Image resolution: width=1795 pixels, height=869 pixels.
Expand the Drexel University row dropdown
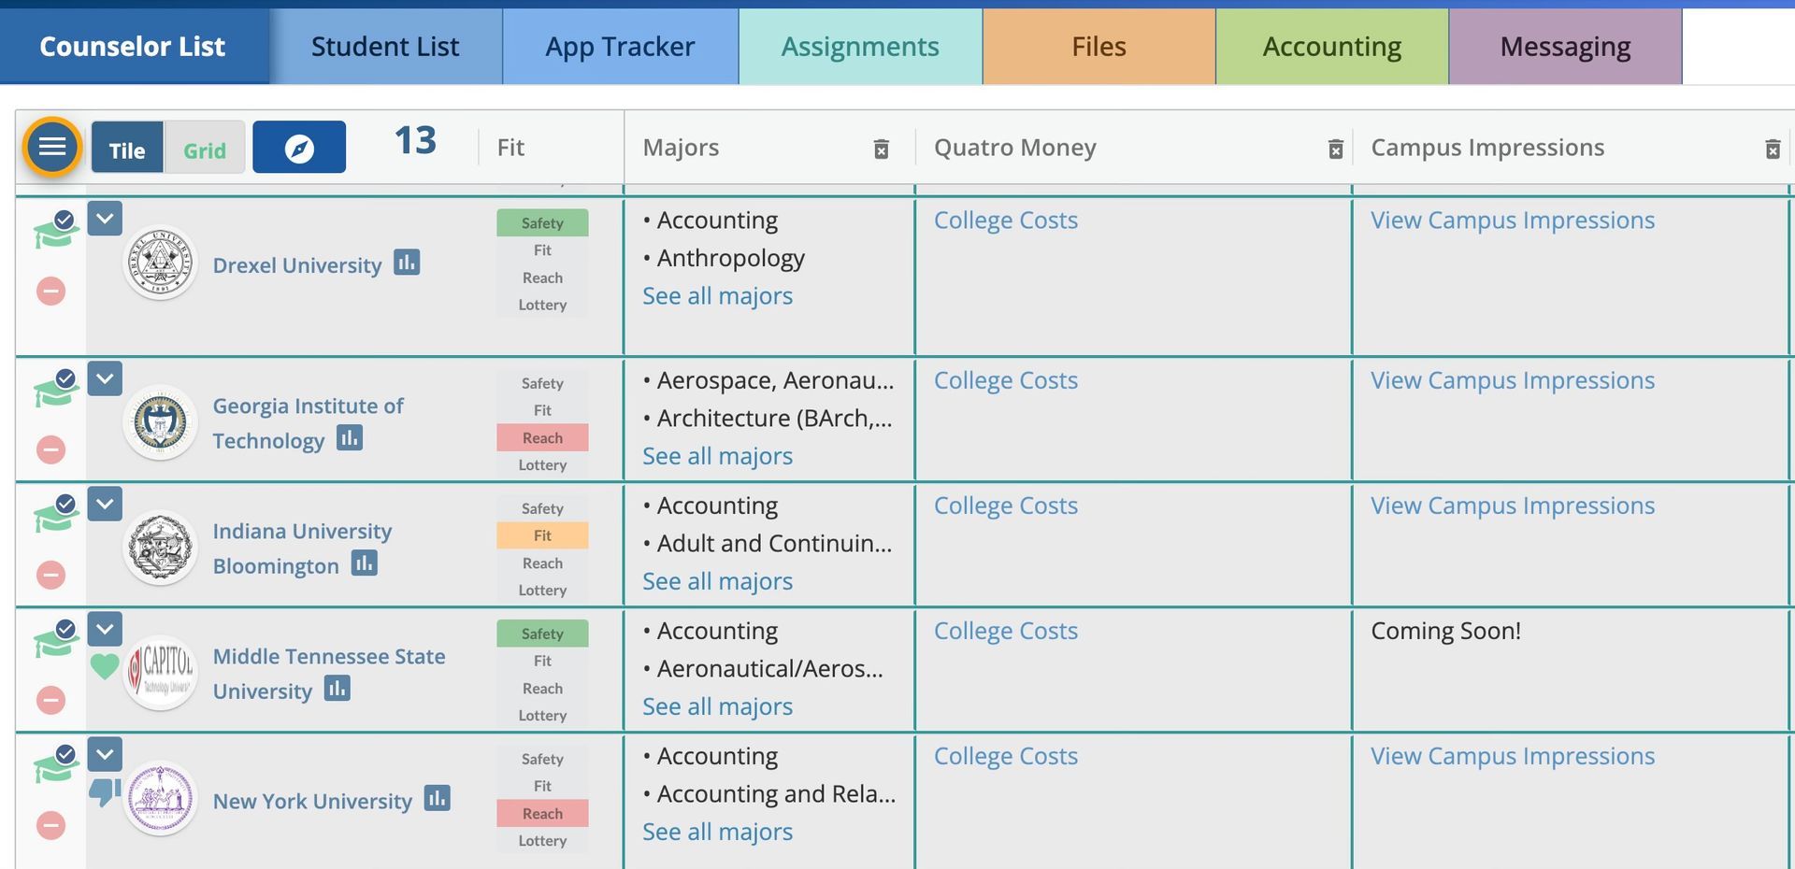tap(105, 219)
